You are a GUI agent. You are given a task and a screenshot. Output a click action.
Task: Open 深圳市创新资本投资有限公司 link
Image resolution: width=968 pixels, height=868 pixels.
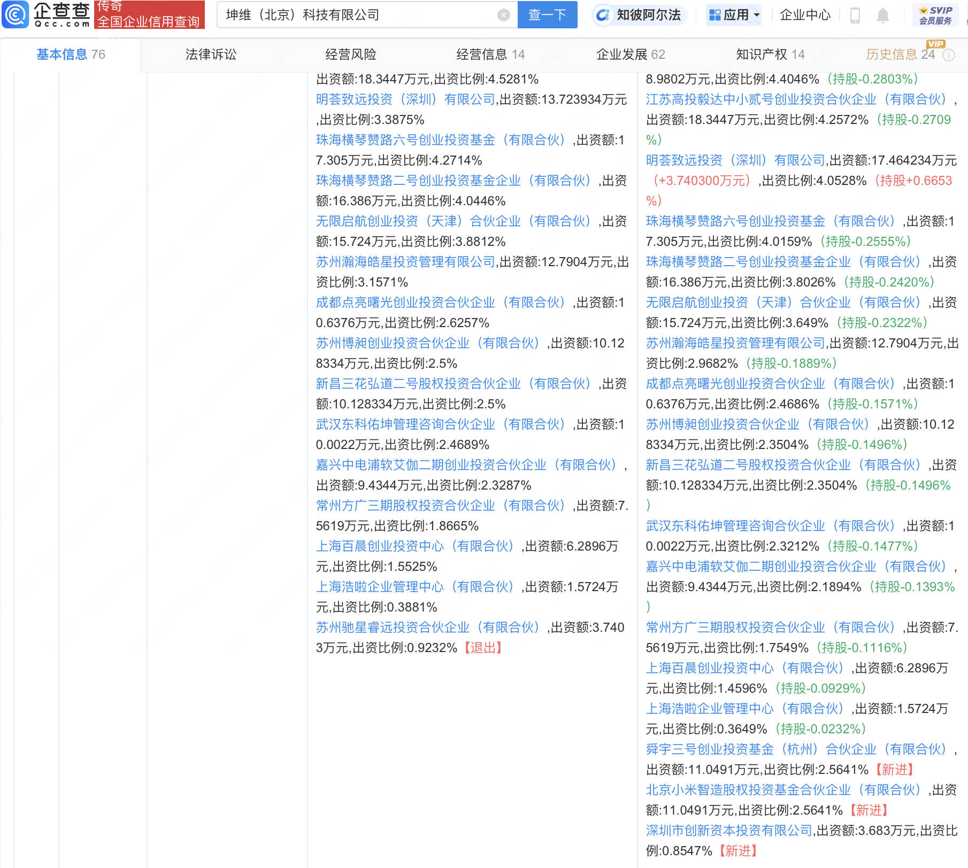point(729,831)
